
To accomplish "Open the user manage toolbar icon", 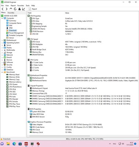I will pos(19,9).
